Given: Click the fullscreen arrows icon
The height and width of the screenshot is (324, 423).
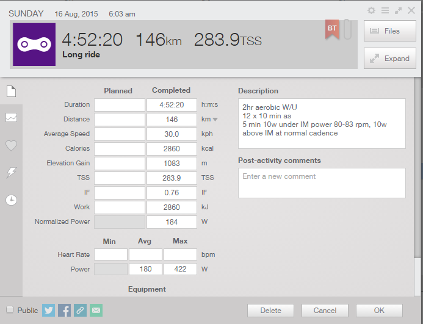Looking at the screenshot, I should coord(398,10).
